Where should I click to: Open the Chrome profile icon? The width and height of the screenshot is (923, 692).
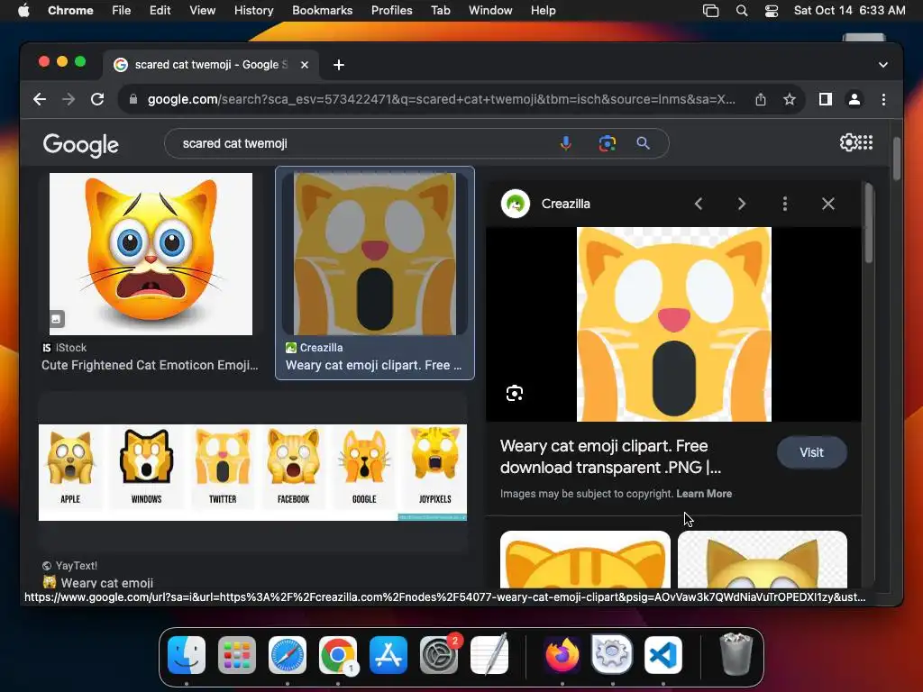(x=854, y=99)
